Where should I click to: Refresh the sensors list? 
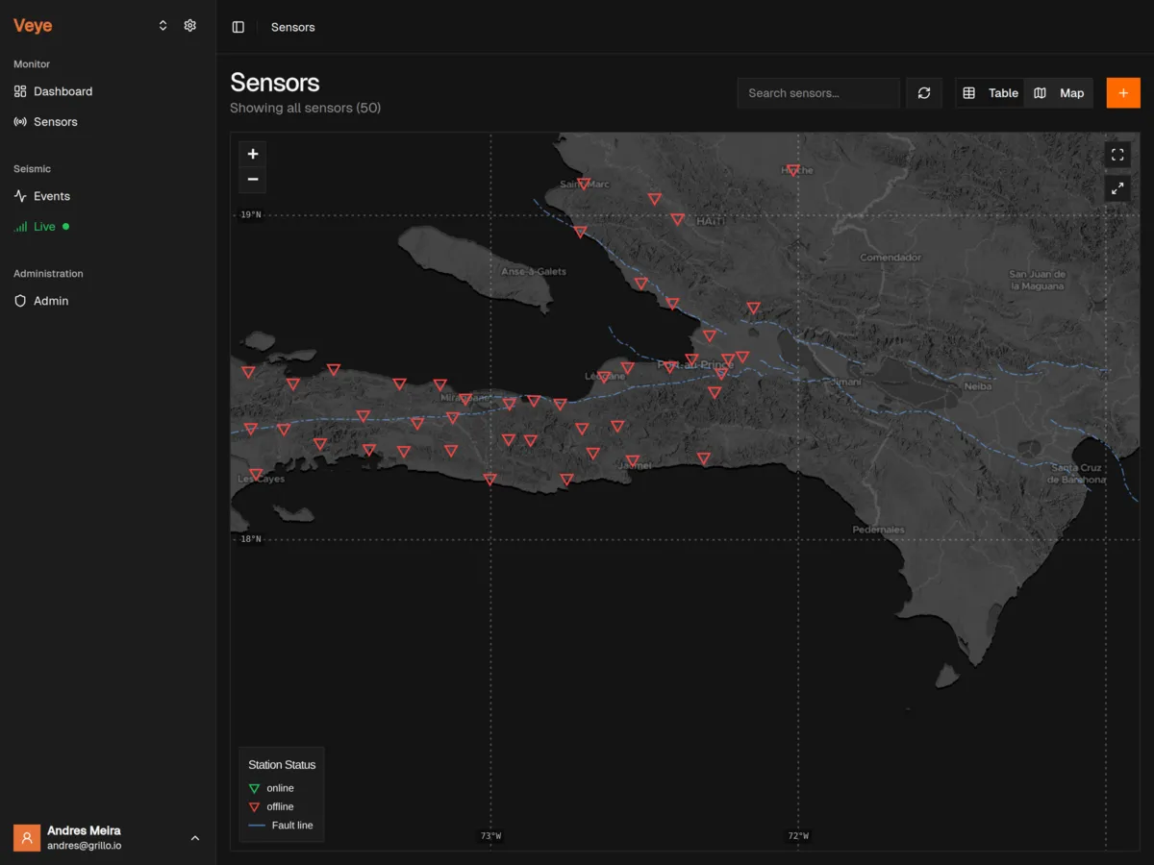pyautogui.click(x=923, y=92)
